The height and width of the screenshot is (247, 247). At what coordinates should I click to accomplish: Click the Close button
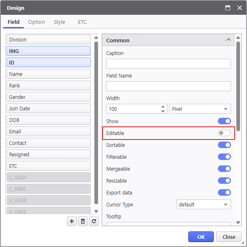(229, 237)
